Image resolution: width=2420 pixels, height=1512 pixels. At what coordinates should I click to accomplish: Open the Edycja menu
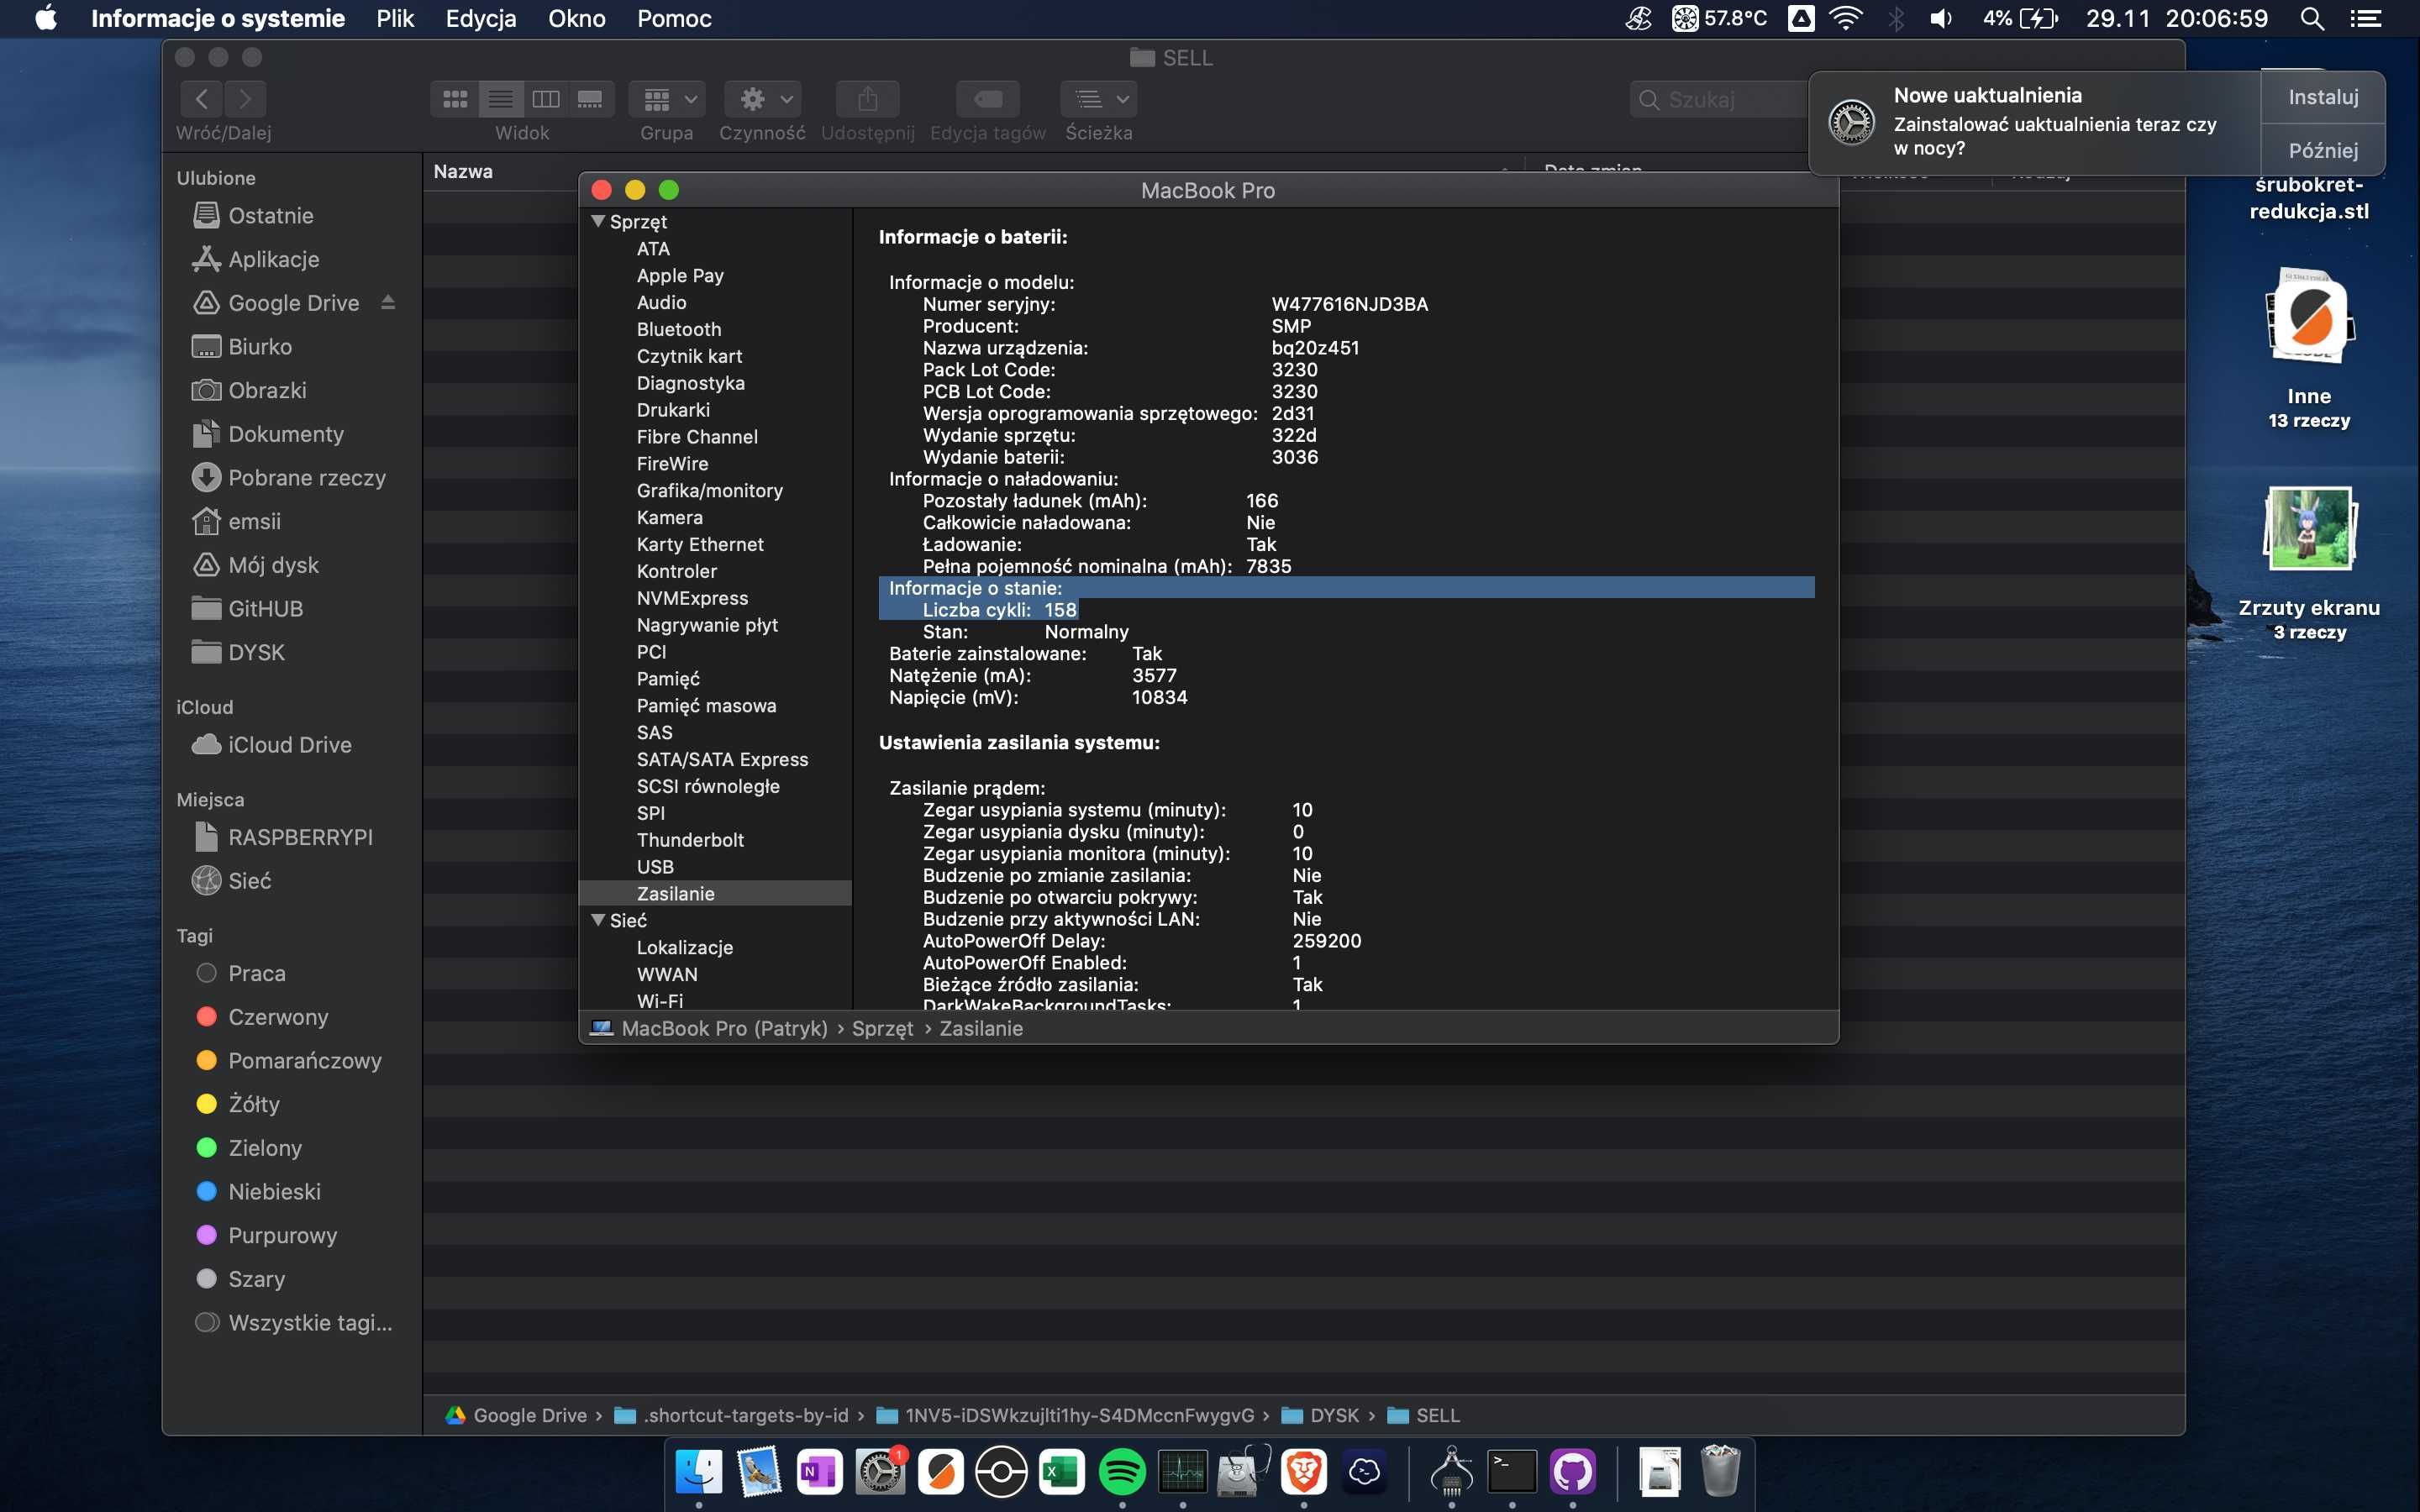pyautogui.click(x=481, y=18)
